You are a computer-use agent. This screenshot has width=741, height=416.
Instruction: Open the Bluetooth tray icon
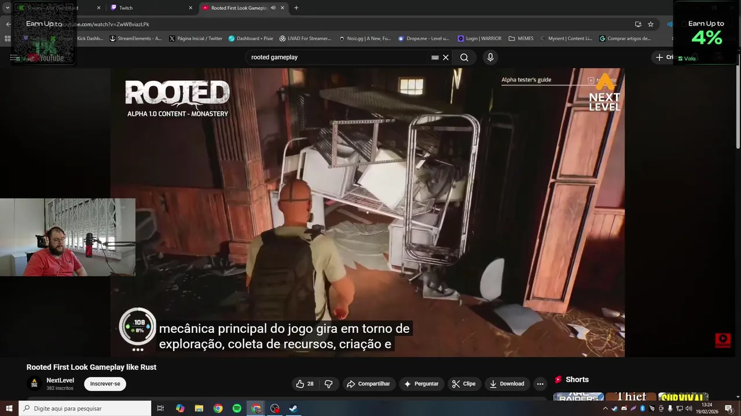[643, 408]
